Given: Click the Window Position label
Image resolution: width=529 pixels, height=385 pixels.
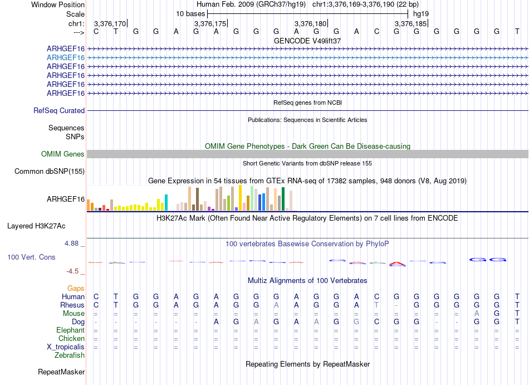Looking at the screenshot, I should click(x=58, y=4).
